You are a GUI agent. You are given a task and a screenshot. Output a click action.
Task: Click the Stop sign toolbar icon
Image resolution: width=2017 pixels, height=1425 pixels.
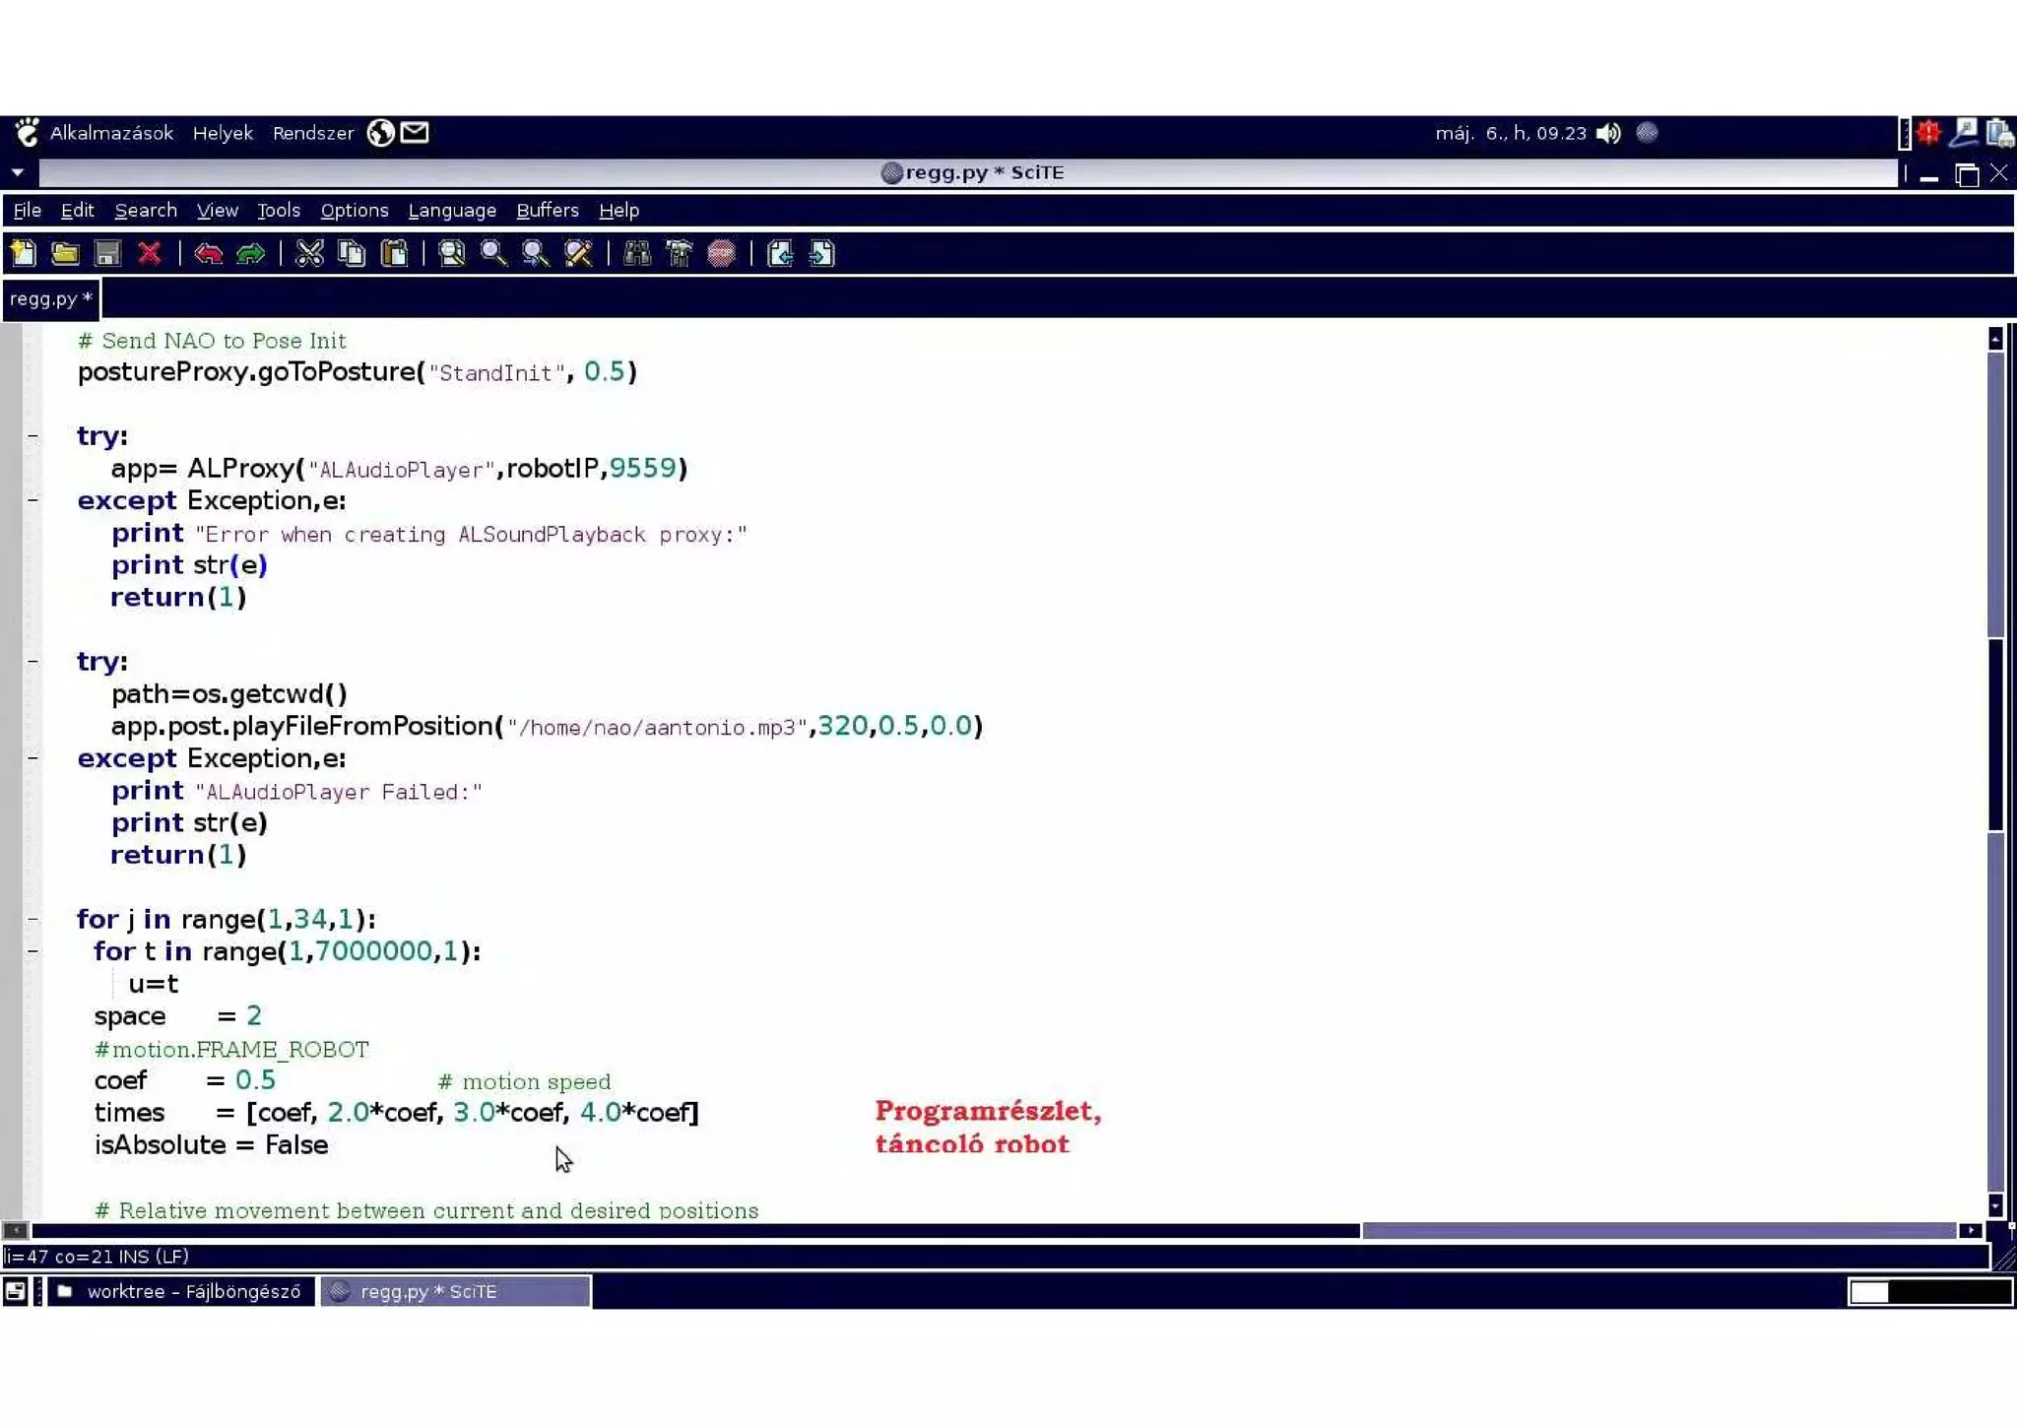[722, 254]
